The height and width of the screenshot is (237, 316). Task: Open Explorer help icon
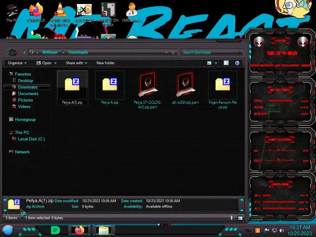(x=237, y=63)
